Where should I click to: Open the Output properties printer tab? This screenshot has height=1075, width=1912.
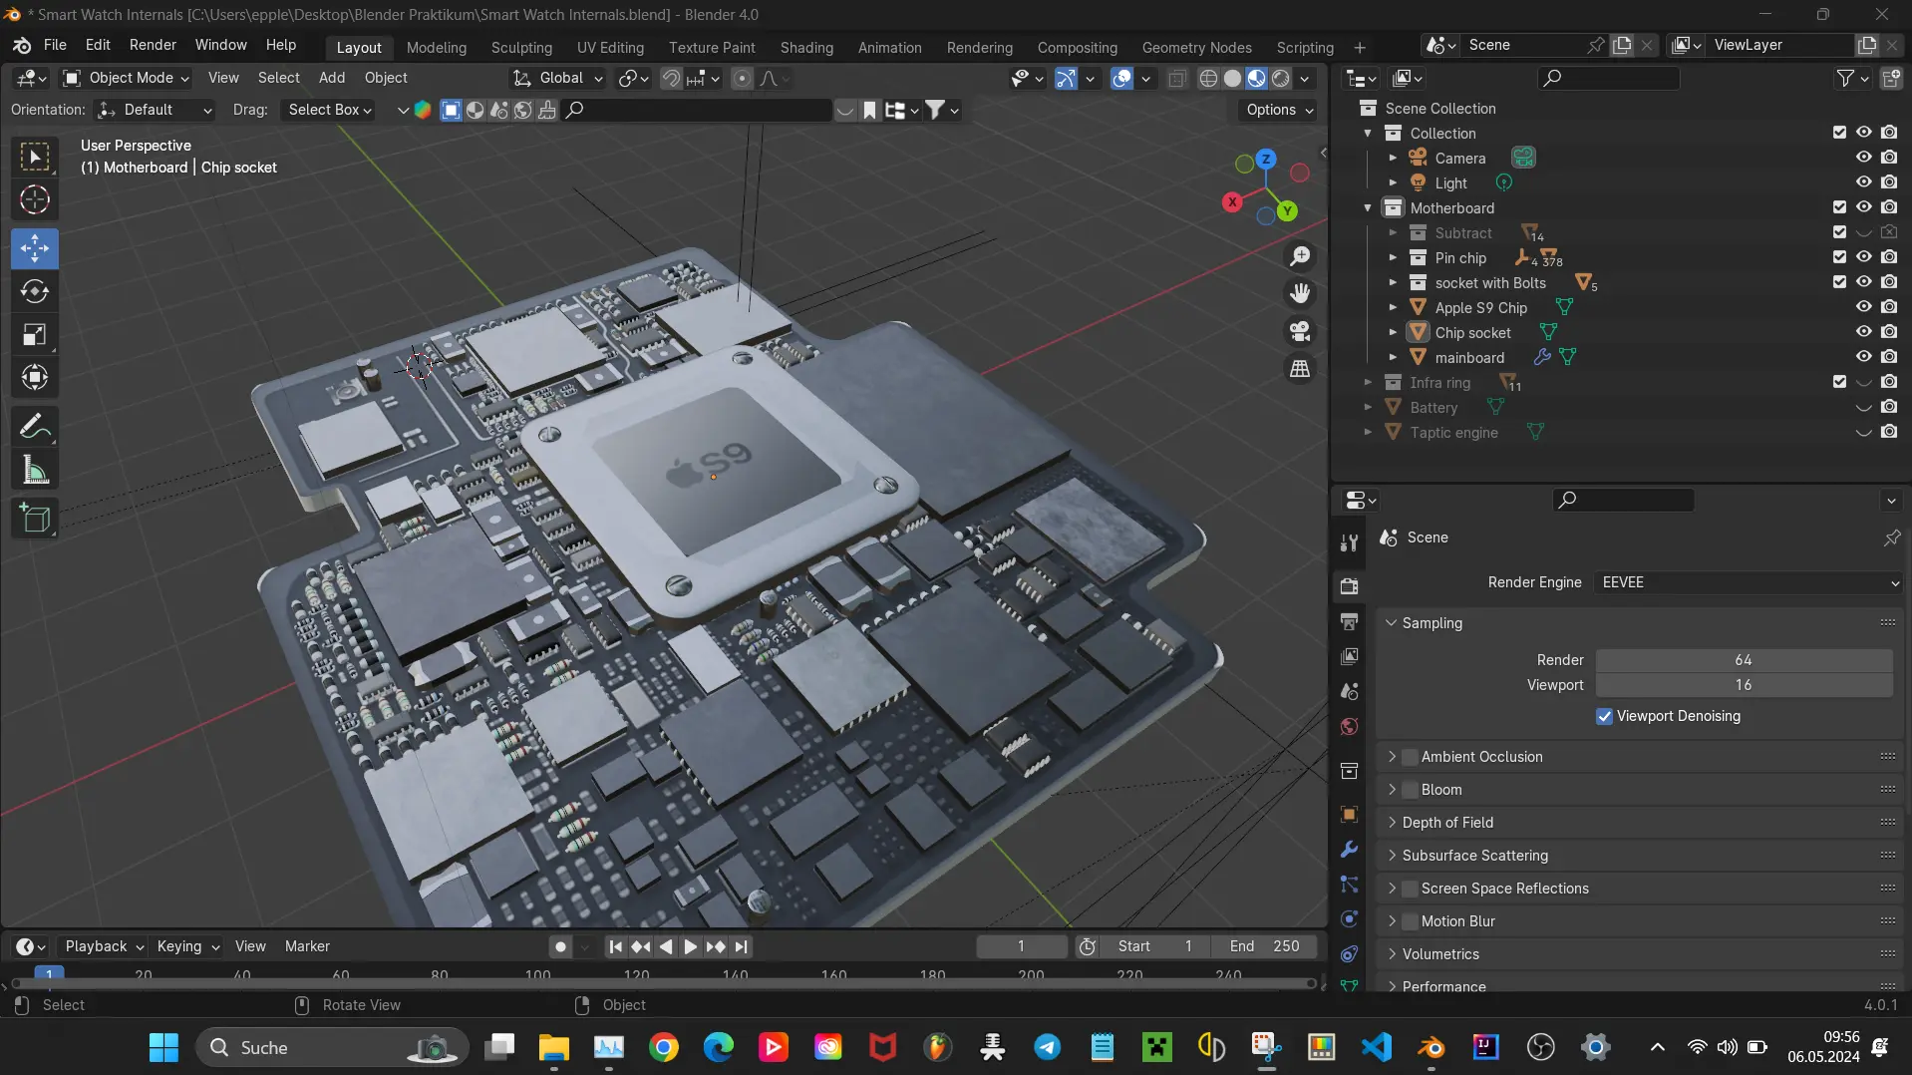[1350, 621]
